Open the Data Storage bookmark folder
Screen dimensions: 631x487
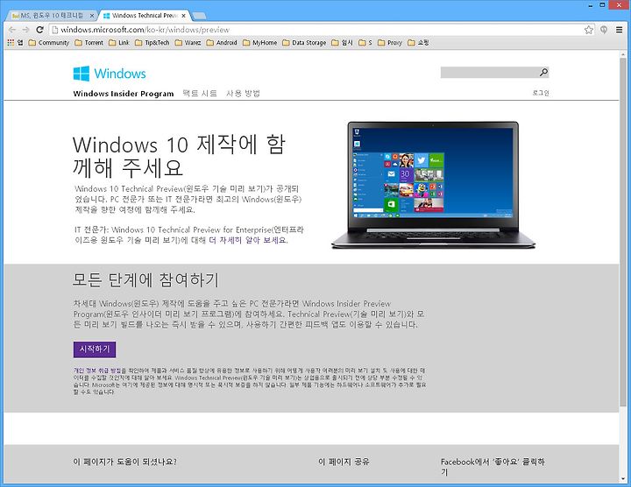pyautogui.click(x=304, y=43)
